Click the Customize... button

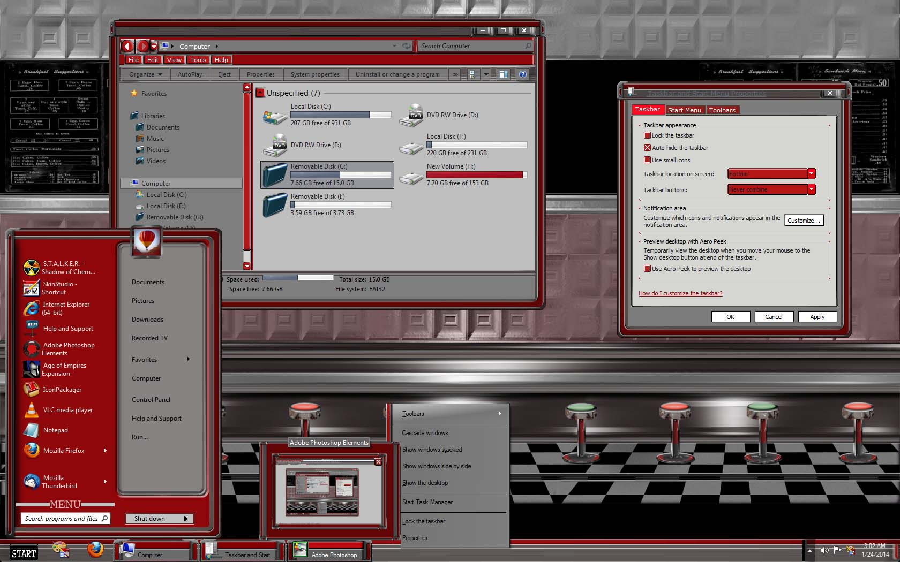[x=804, y=221]
